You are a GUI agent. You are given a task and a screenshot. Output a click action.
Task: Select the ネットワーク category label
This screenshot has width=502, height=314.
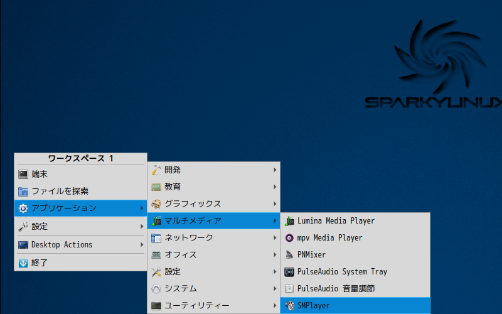click(x=189, y=238)
